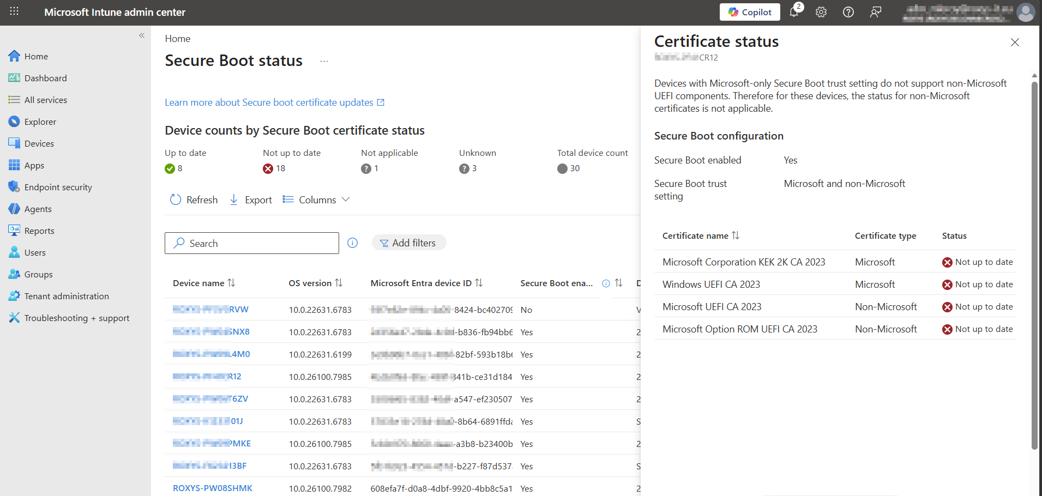Open the notifications bell icon
This screenshot has width=1042, height=496.
point(794,12)
